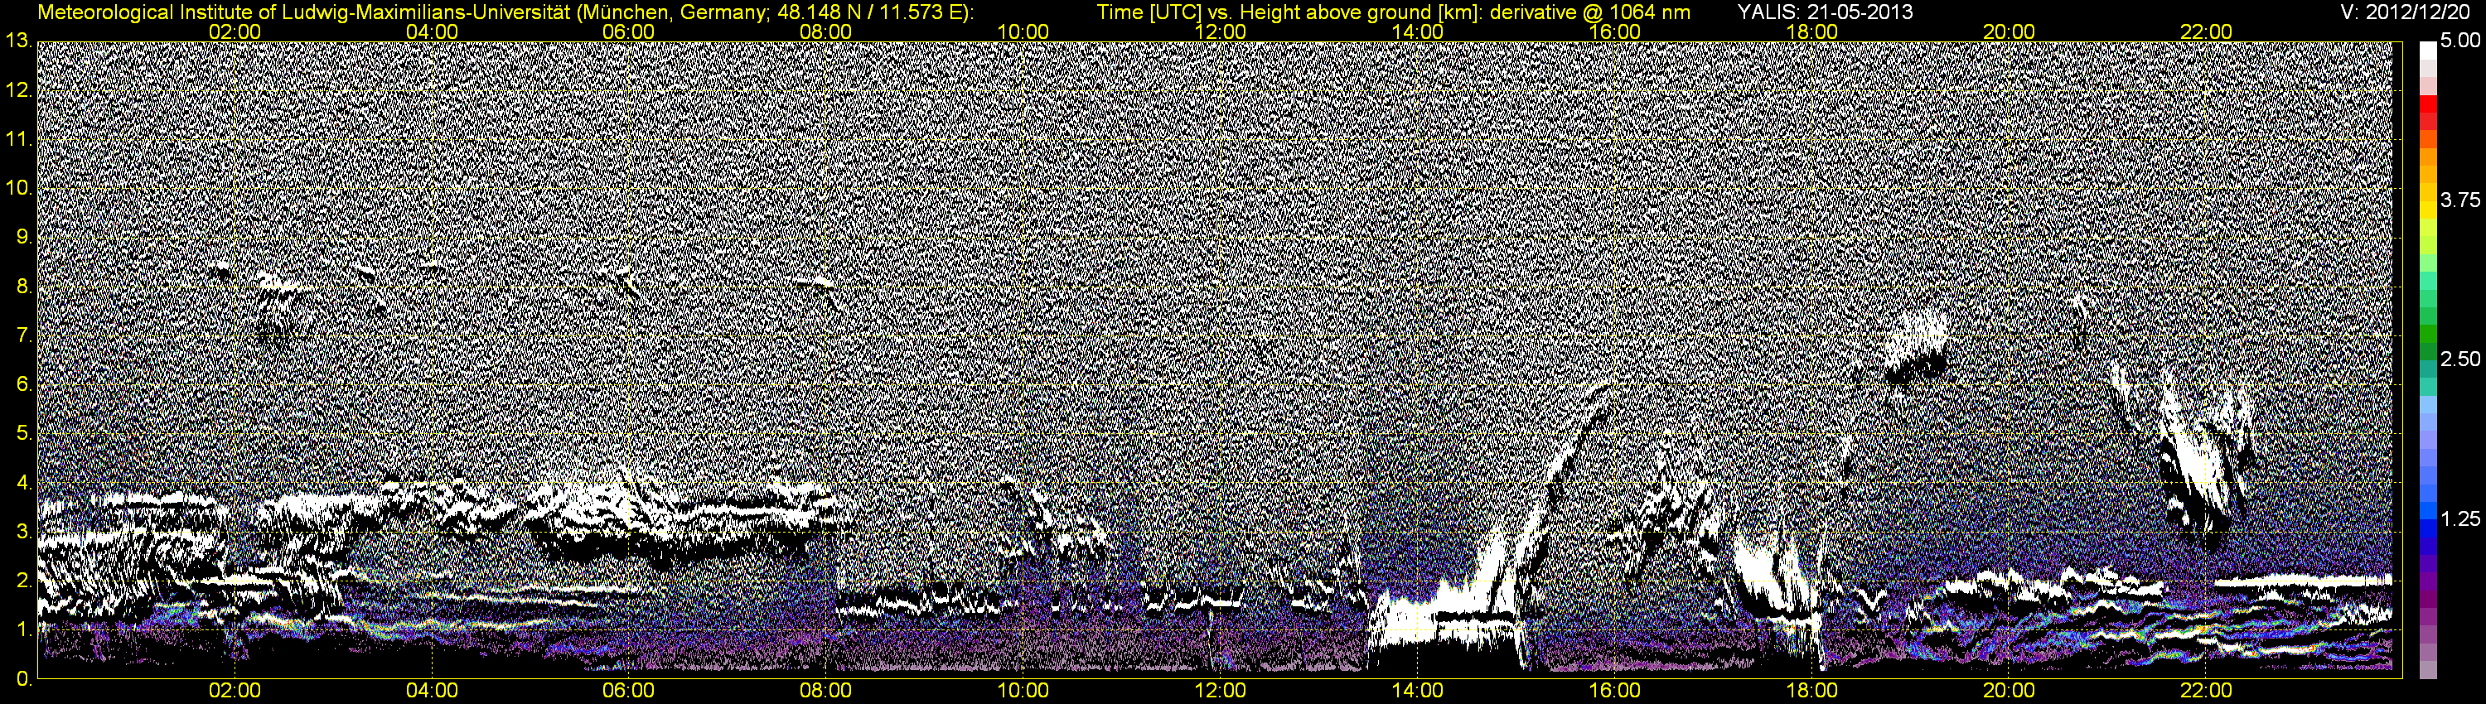
Task: Click the 10:00 label on the top time axis
Action: pos(1023,31)
